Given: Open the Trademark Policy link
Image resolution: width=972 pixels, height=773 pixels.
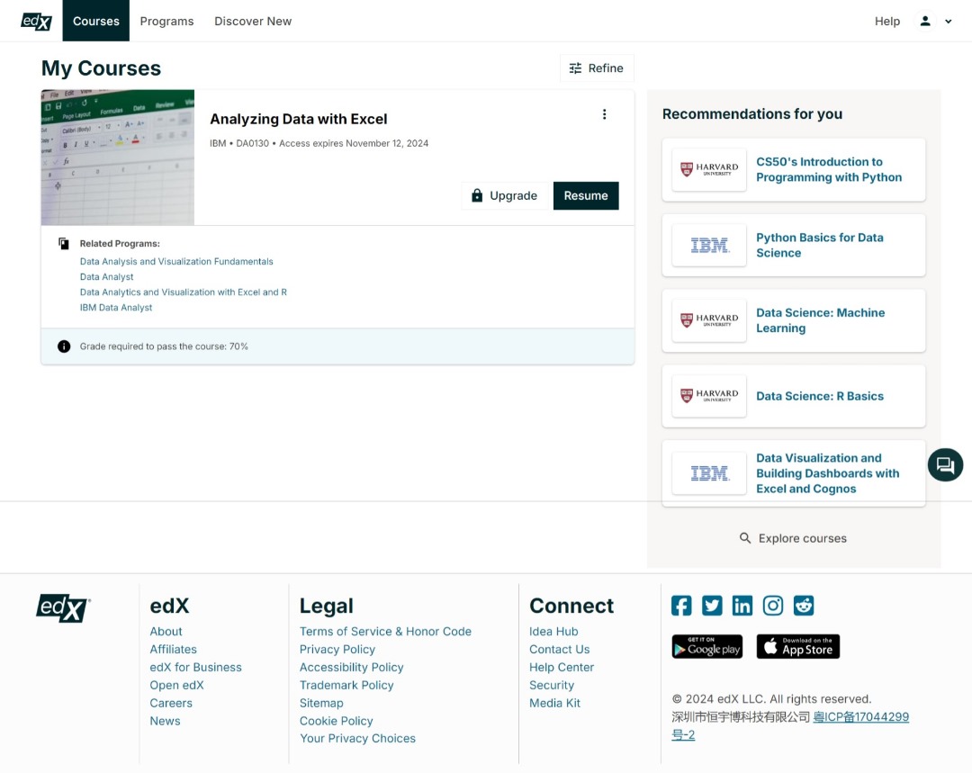Looking at the screenshot, I should (346, 685).
